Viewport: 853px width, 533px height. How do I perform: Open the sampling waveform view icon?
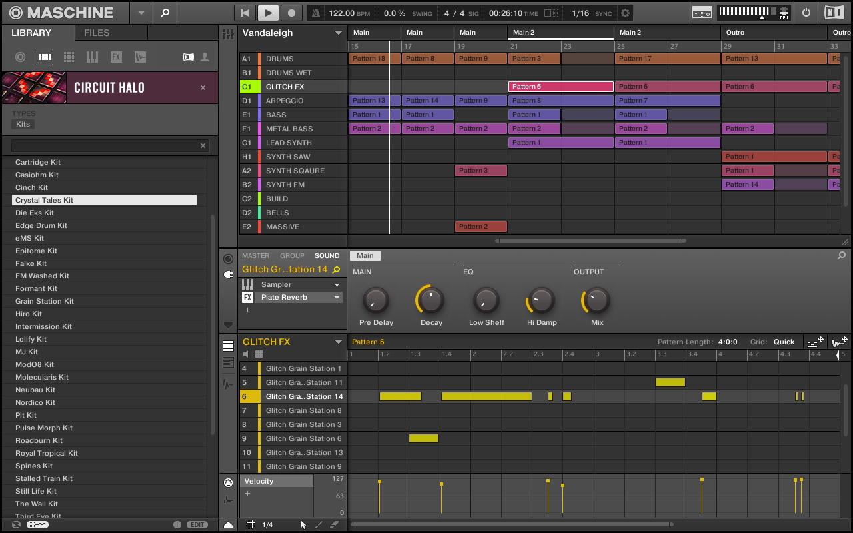(228, 384)
